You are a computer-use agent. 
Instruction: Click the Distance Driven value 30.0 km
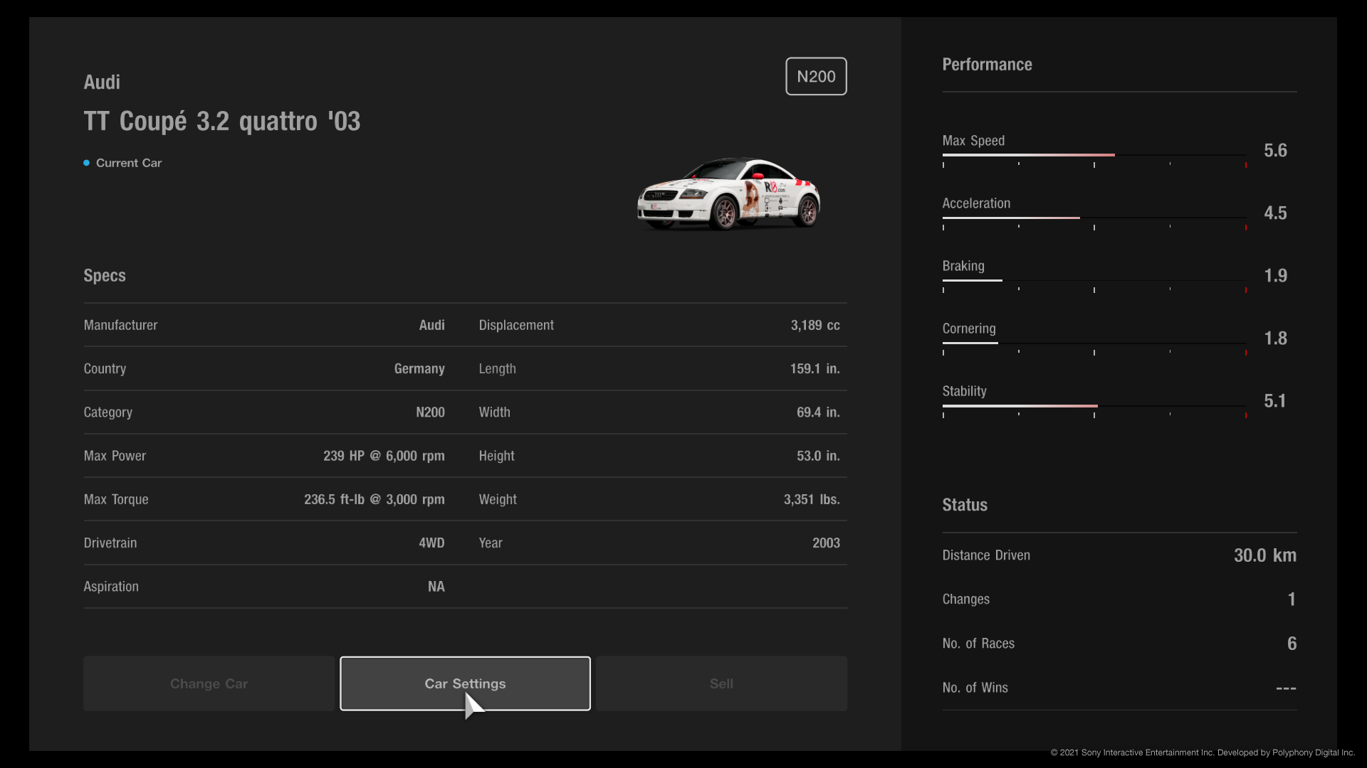[x=1265, y=555]
